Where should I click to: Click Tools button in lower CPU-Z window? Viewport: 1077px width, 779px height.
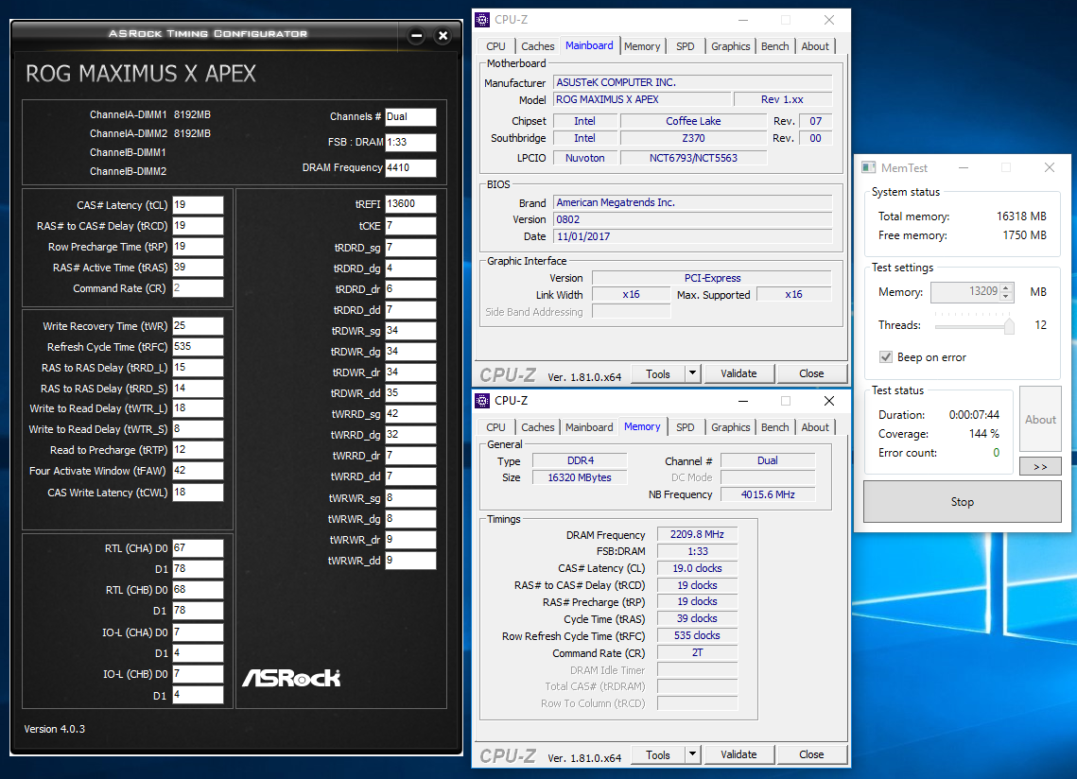(x=658, y=754)
